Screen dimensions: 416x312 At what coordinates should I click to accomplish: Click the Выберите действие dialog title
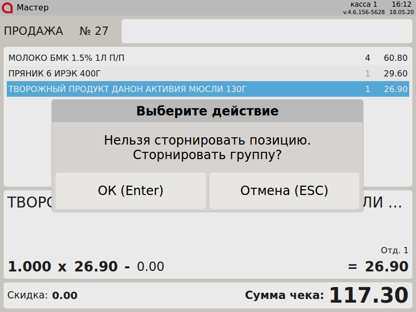click(x=207, y=111)
